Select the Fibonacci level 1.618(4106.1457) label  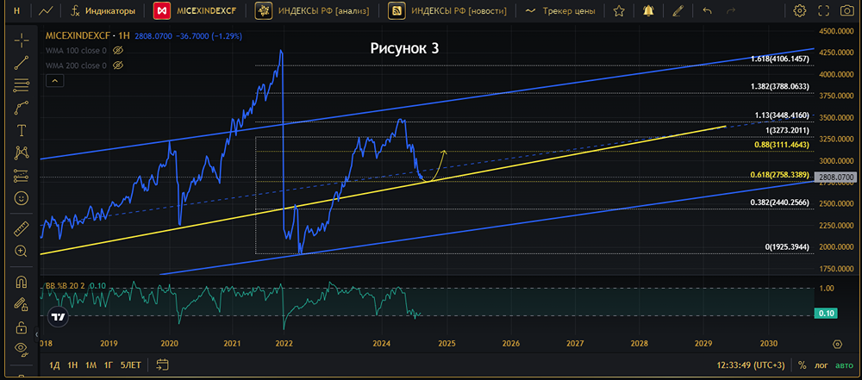780,59
